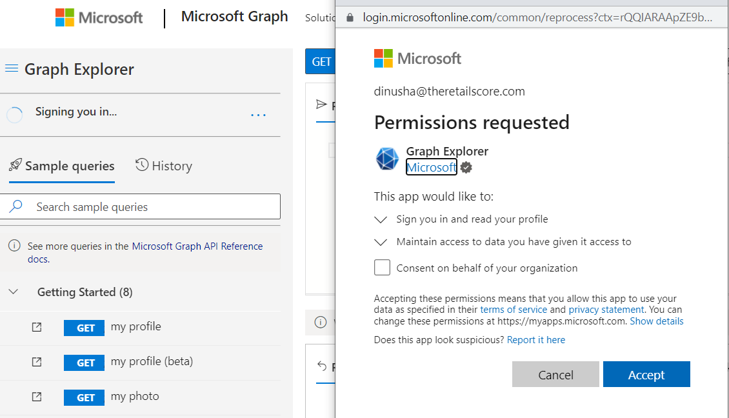Viewport: 729px width, 418px height.
Task: Click the Signing you in... status text
Action: [x=76, y=112]
